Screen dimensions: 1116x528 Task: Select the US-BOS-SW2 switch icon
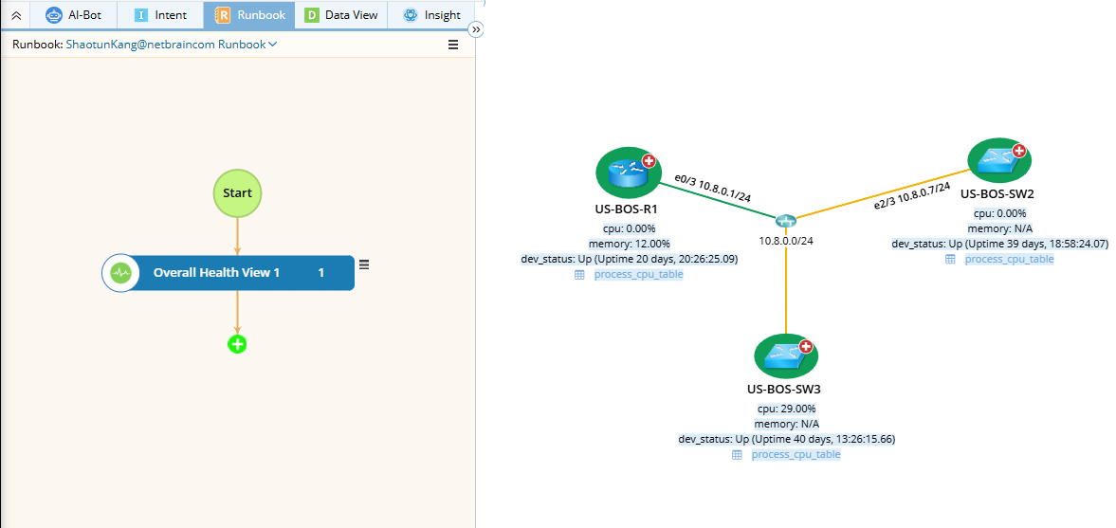coord(1000,161)
